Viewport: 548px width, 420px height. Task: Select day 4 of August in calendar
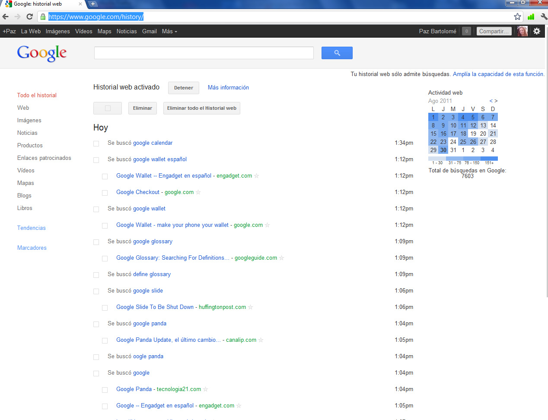click(463, 117)
